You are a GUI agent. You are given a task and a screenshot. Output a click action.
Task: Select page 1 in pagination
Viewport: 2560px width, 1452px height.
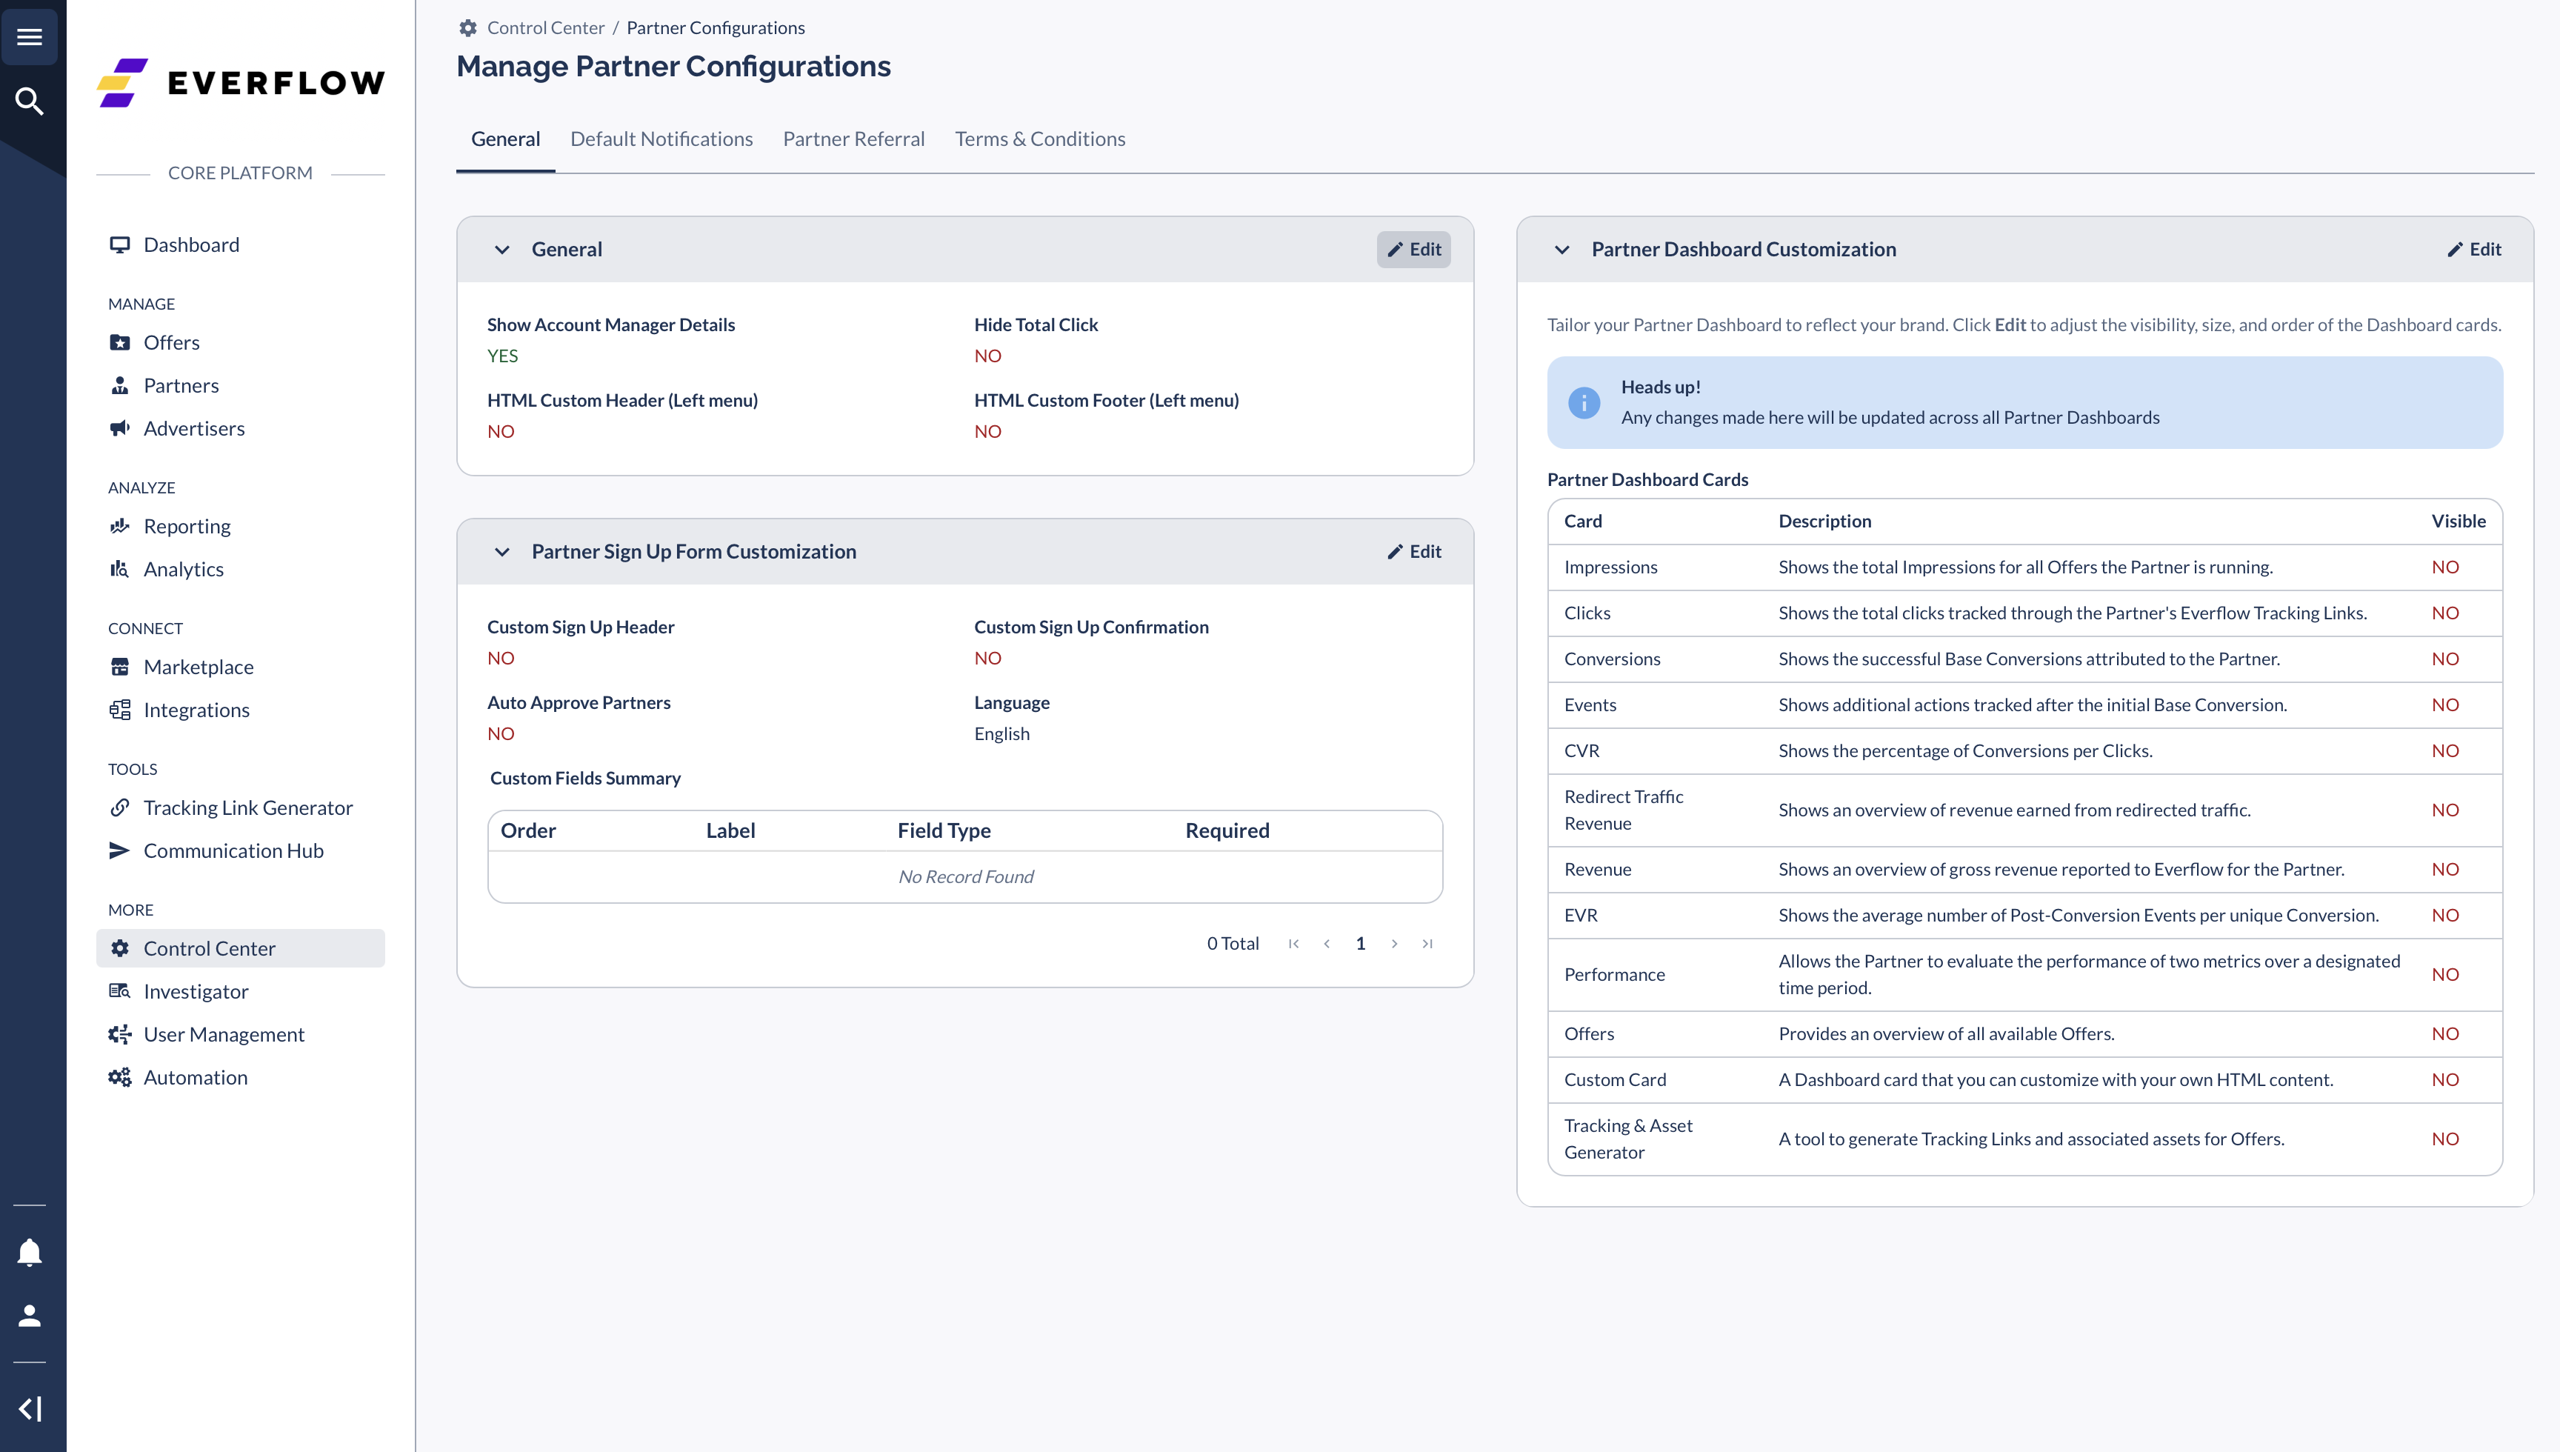[x=1360, y=943]
